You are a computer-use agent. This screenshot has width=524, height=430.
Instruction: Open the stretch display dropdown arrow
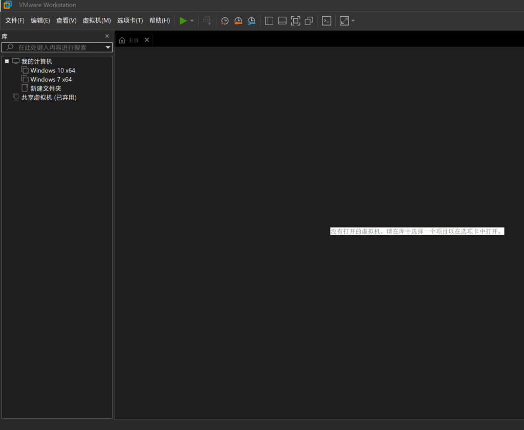click(353, 21)
